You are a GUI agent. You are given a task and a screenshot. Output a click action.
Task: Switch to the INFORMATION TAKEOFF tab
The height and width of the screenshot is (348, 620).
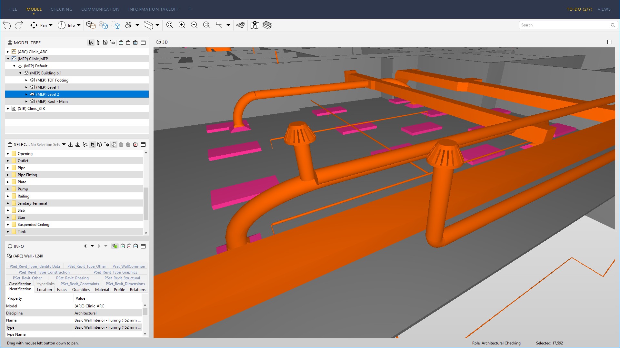(x=153, y=9)
